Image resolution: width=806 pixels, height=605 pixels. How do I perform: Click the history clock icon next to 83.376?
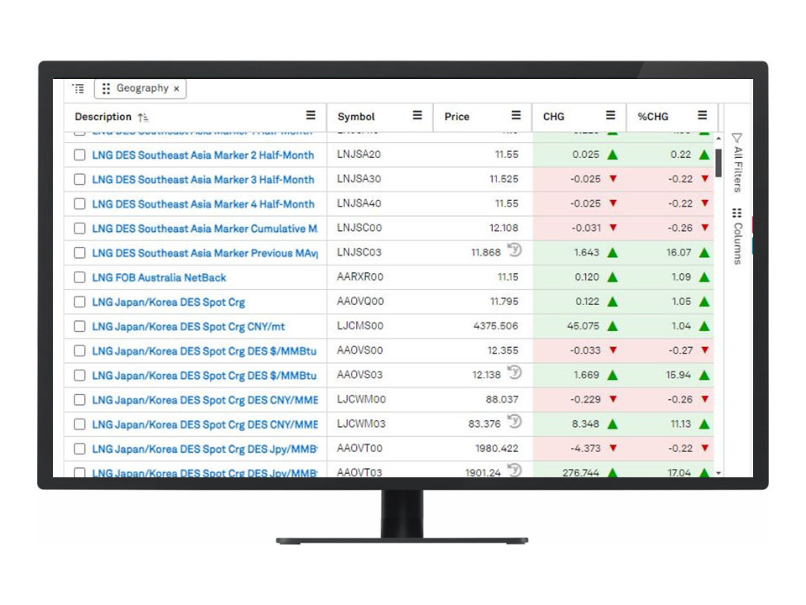[x=515, y=422]
